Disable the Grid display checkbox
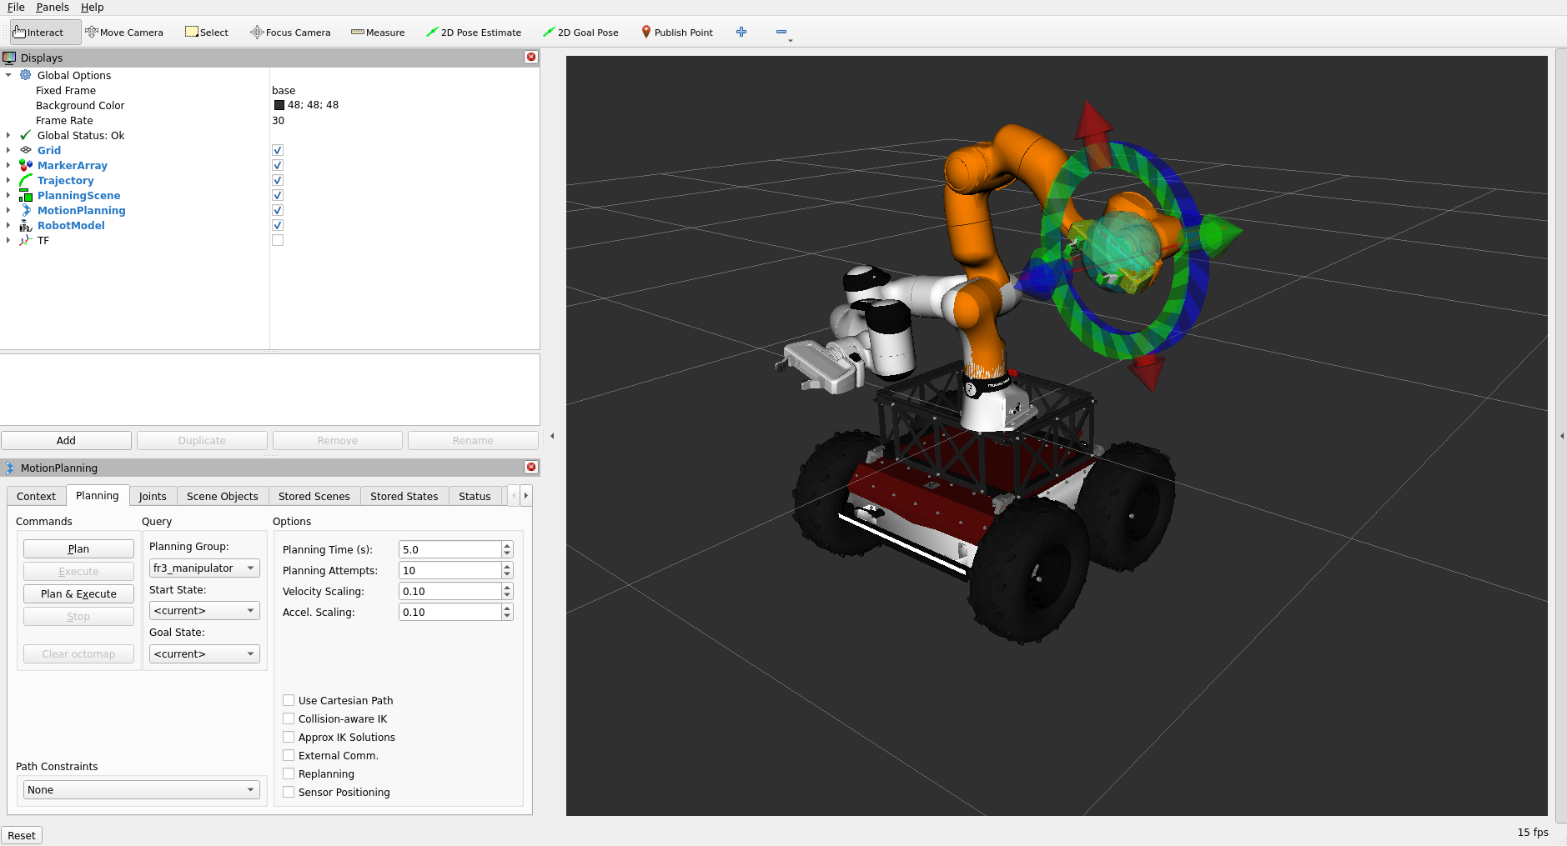This screenshot has height=846, width=1567. tap(278, 150)
